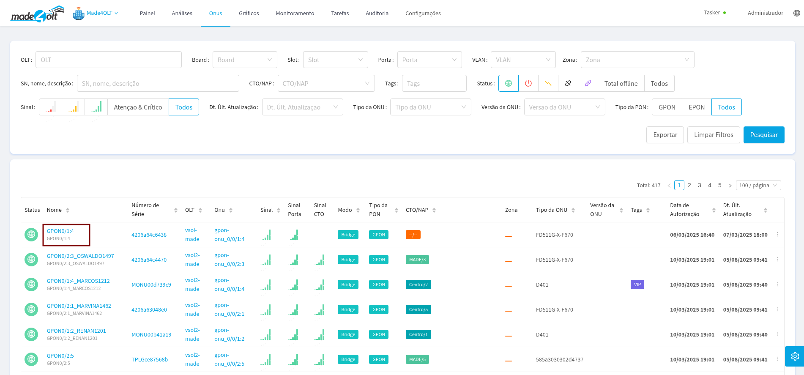Filter status by yellow signal-loss icon
Image resolution: width=804 pixels, height=375 pixels.
tap(548, 83)
